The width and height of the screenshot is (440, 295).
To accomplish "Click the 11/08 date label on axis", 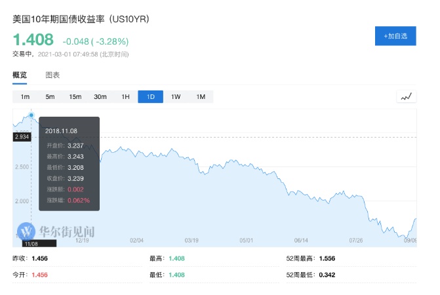I will click(x=31, y=243).
